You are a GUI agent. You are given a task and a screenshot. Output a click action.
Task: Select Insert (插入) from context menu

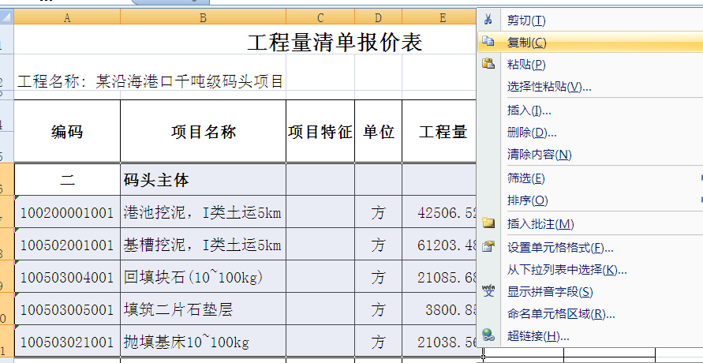(x=529, y=110)
